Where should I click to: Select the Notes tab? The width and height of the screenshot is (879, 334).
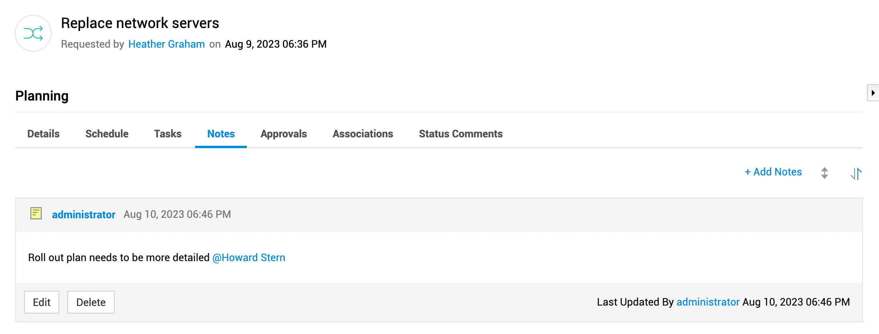pyautogui.click(x=221, y=134)
